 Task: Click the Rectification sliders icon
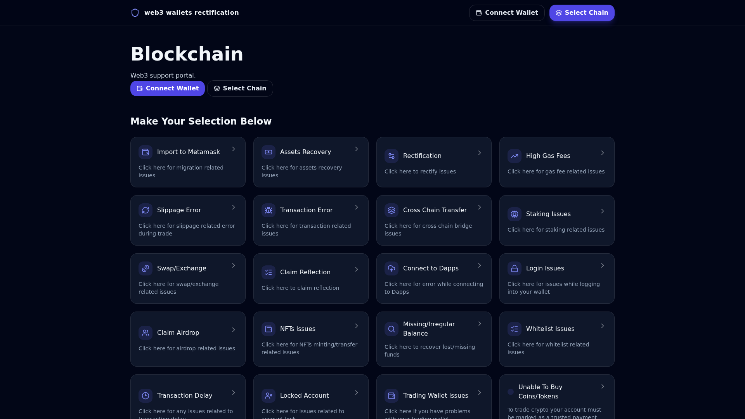(392, 156)
